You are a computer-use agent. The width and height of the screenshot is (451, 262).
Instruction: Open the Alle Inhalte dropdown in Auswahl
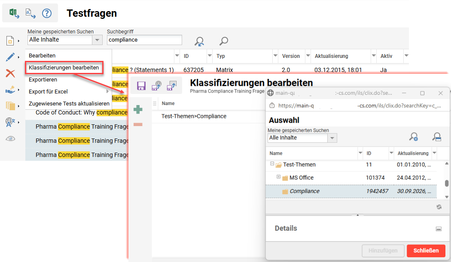pos(332,138)
